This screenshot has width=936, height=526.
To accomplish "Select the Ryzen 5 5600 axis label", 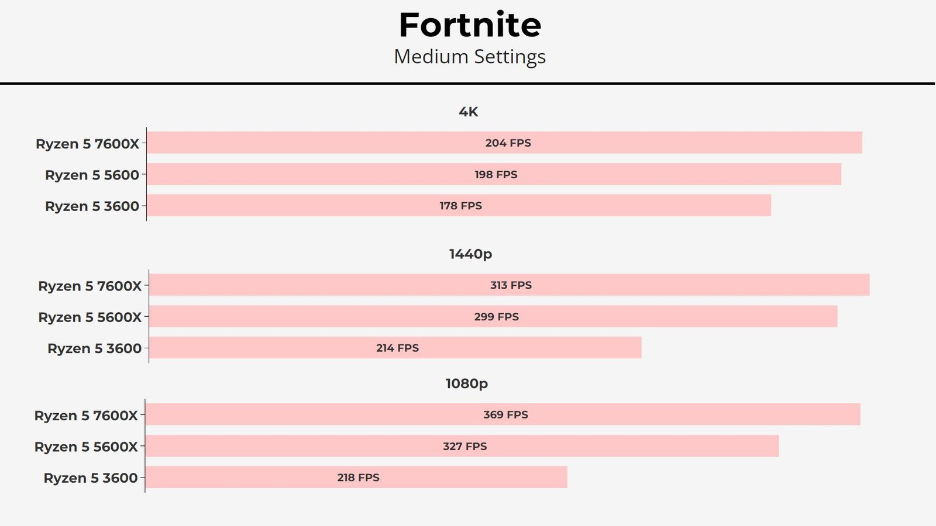I will click(x=92, y=175).
